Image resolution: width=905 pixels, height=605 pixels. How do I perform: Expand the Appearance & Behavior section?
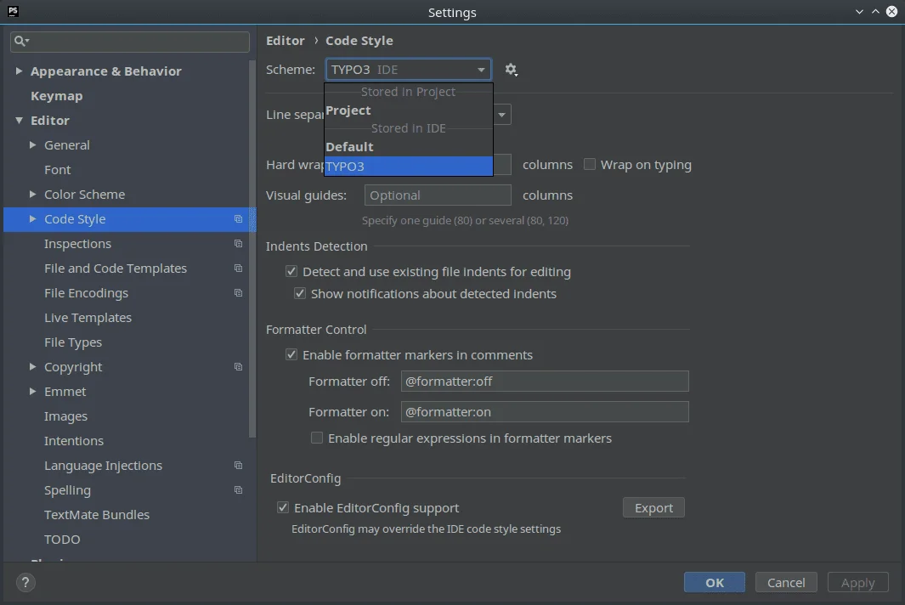(x=19, y=71)
